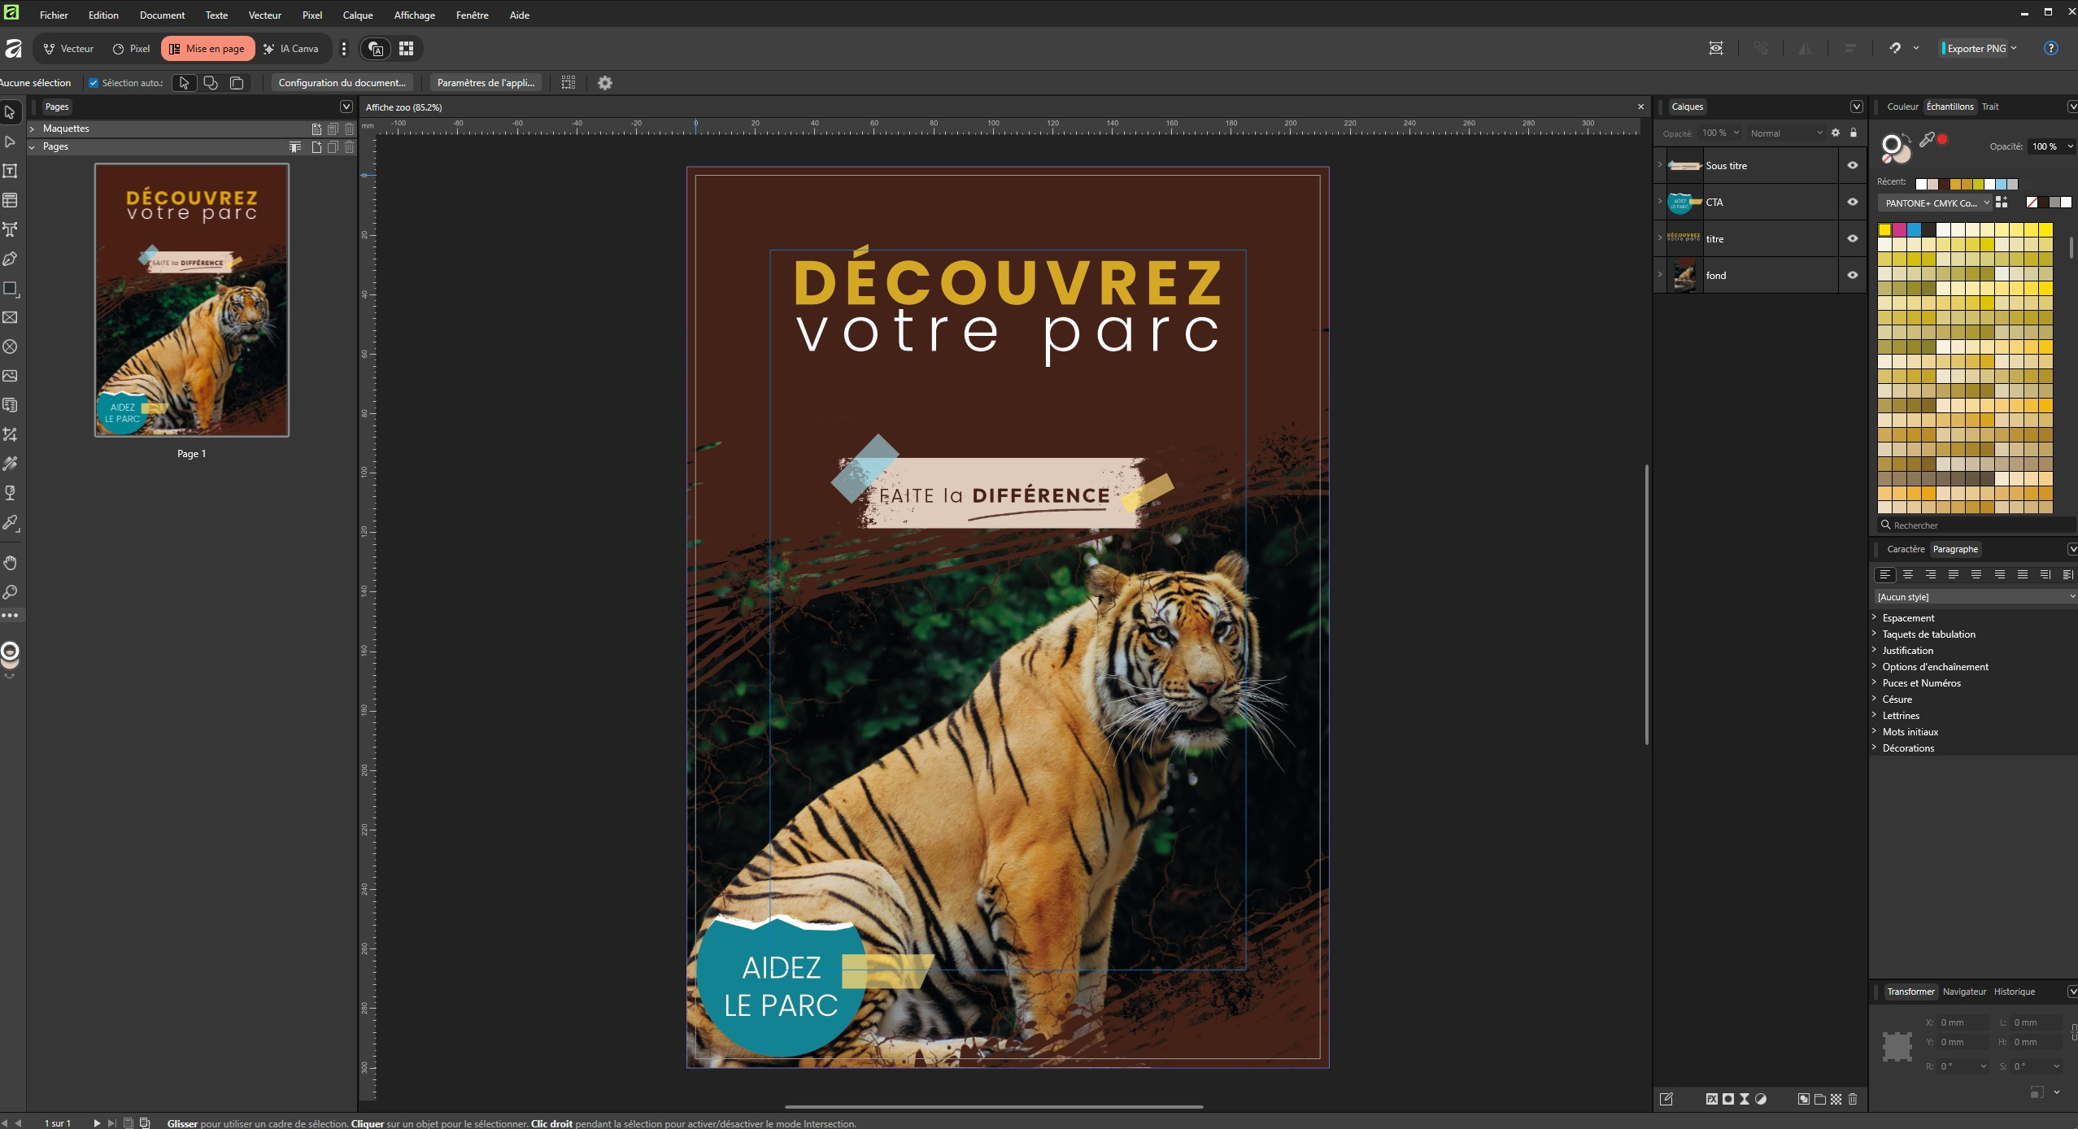Switch to the Historique tab
The height and width of the screenshot is (1129, 2078).
(x=2014, y=992)
